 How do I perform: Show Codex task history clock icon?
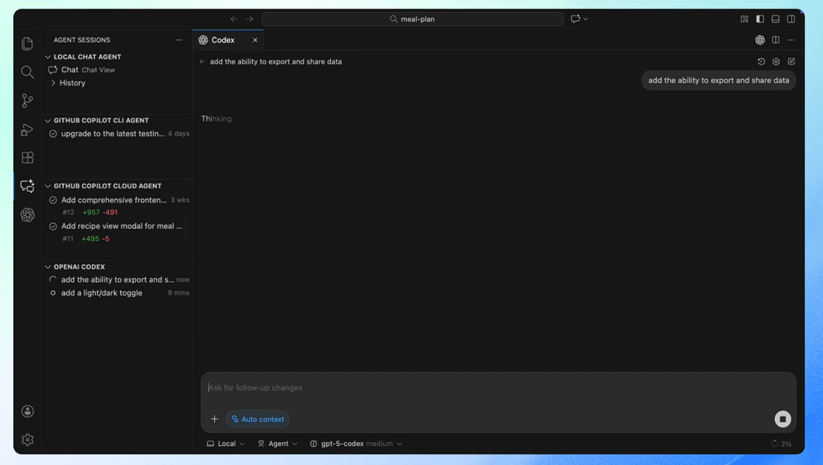point(761,62)
